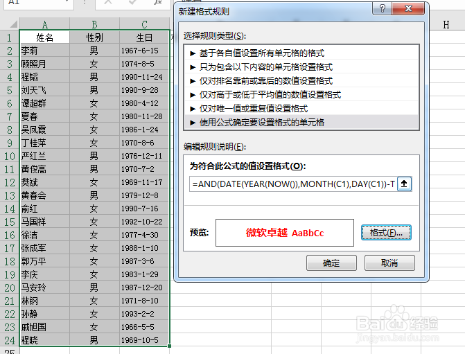Image resolution: width=465 pixels, height=354 pixels.
Task: Click cell with name 谭超群
Action: point(44,103)
